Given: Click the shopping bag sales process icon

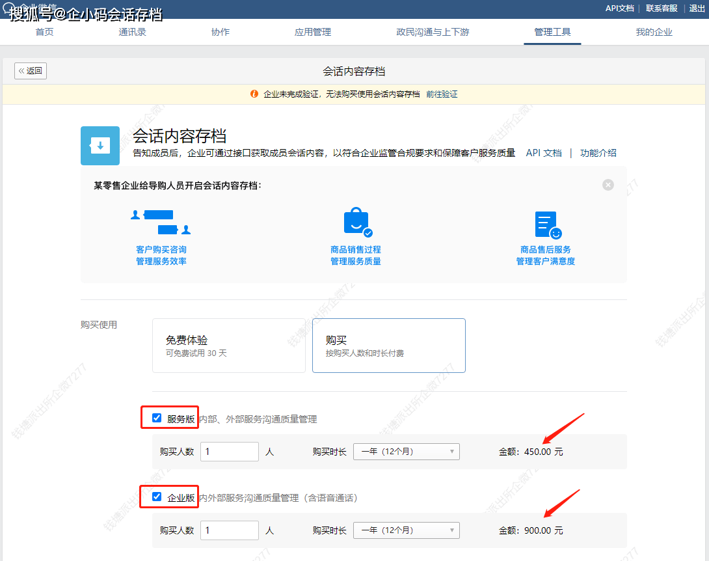Looking at the screenshot, I should (356, 223).
